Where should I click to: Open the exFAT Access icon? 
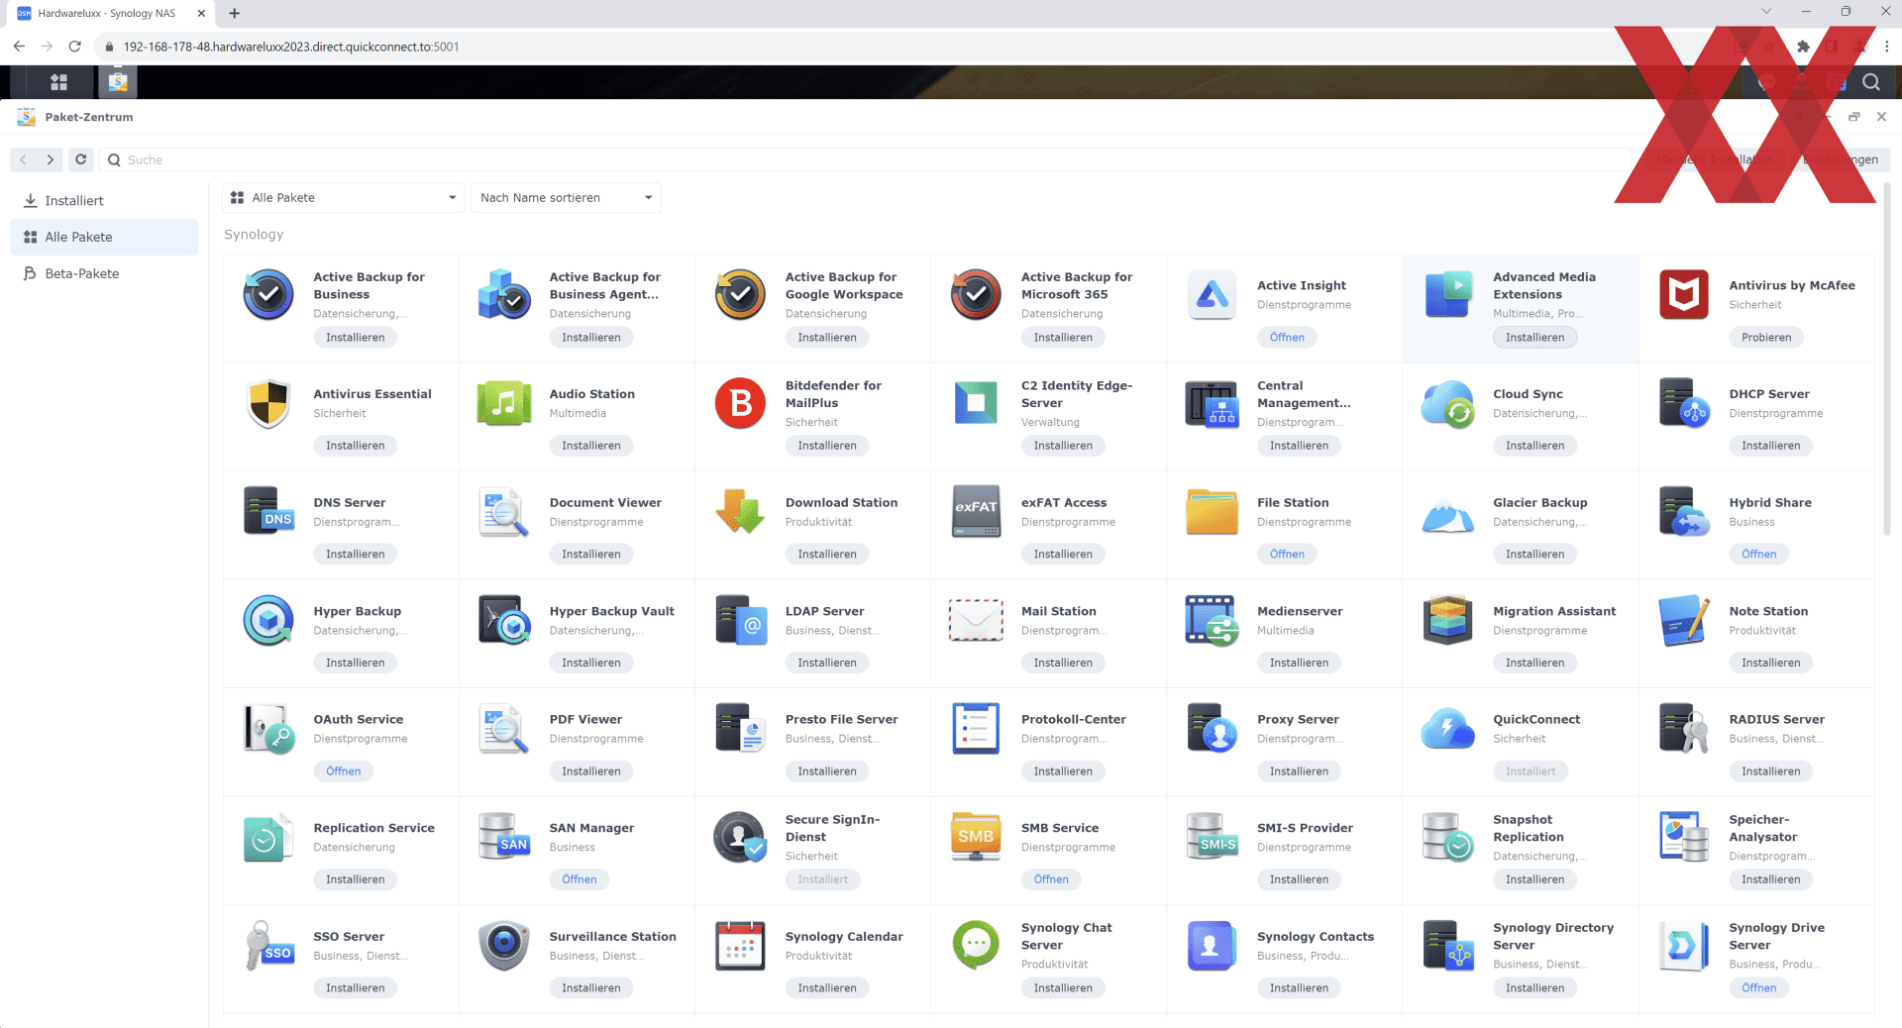(x=976, y=511)
